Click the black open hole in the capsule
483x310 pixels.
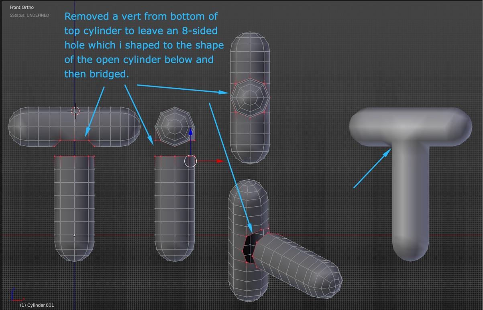250,248
